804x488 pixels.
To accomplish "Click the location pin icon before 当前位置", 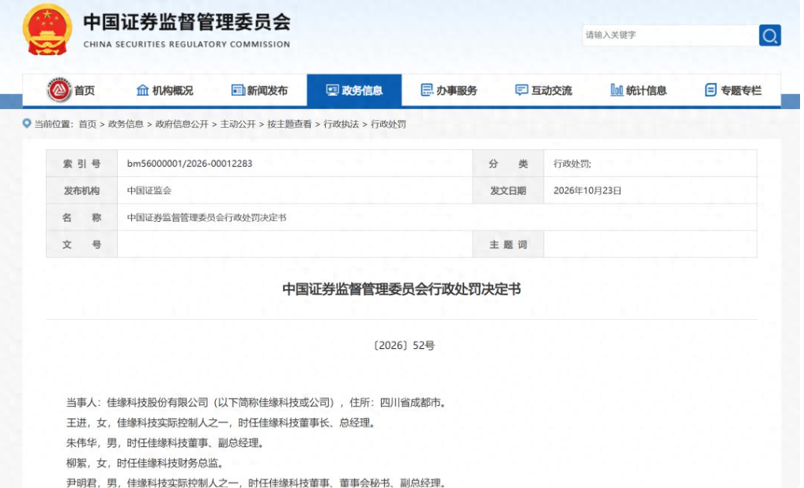I will 27,123.
